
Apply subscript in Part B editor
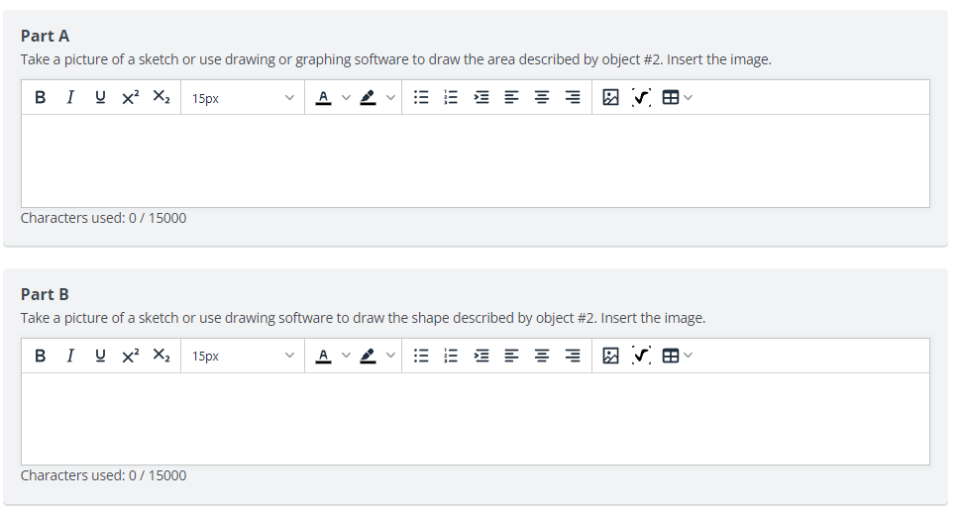tap(161, 356)
